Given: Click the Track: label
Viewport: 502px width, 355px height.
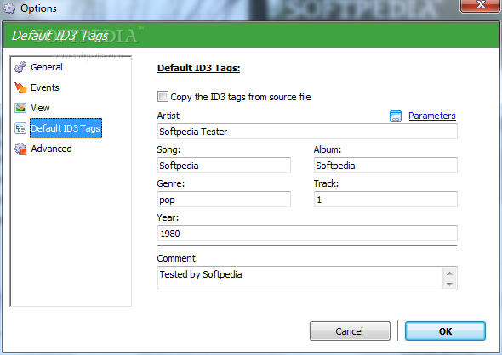Looking at the screenshot, I should point(326,183).
